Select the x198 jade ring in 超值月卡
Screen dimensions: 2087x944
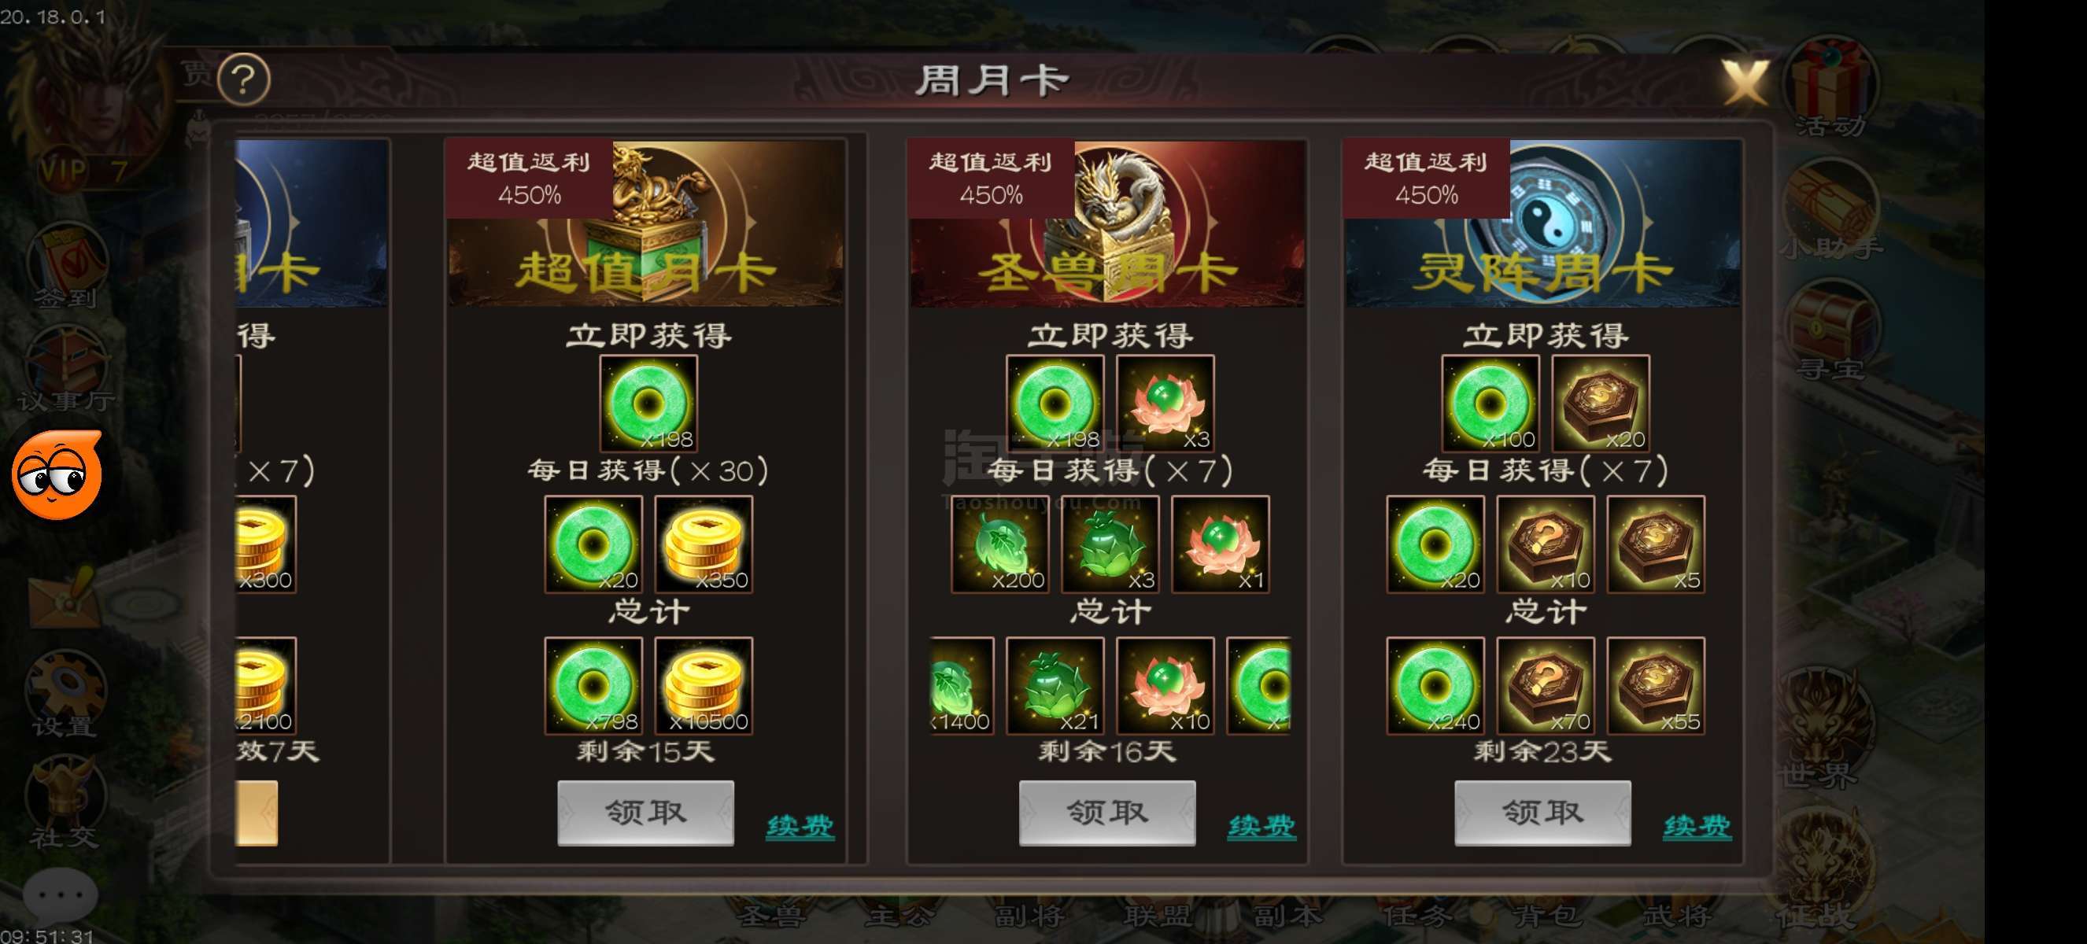(648, 404)
